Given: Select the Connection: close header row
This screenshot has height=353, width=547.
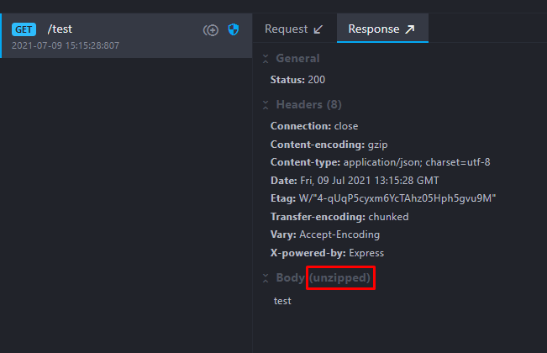Looking at the screenshot, I should pyautogui.click(x=313, y=126).
